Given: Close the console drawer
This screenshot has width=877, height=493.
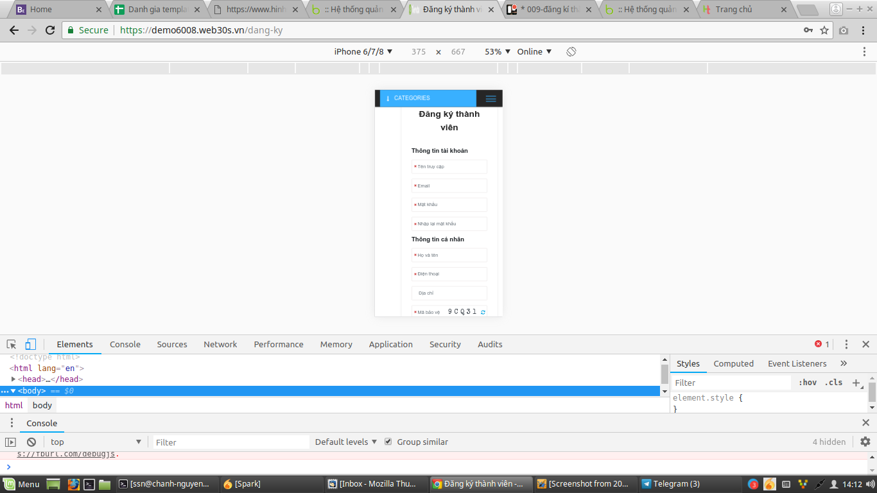Looking at the screenshot, I should 865,423.
